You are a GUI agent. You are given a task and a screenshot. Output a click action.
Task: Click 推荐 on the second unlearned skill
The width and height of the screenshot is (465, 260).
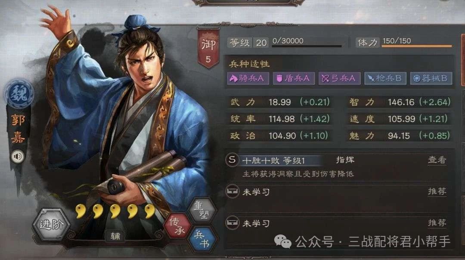click(x=437, y=223)
